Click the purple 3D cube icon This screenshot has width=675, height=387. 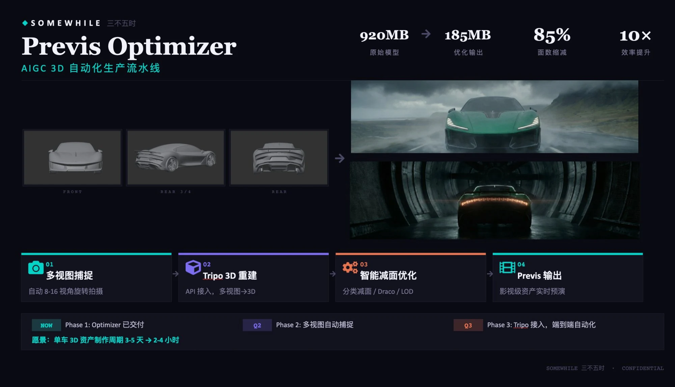pos(193,268)
